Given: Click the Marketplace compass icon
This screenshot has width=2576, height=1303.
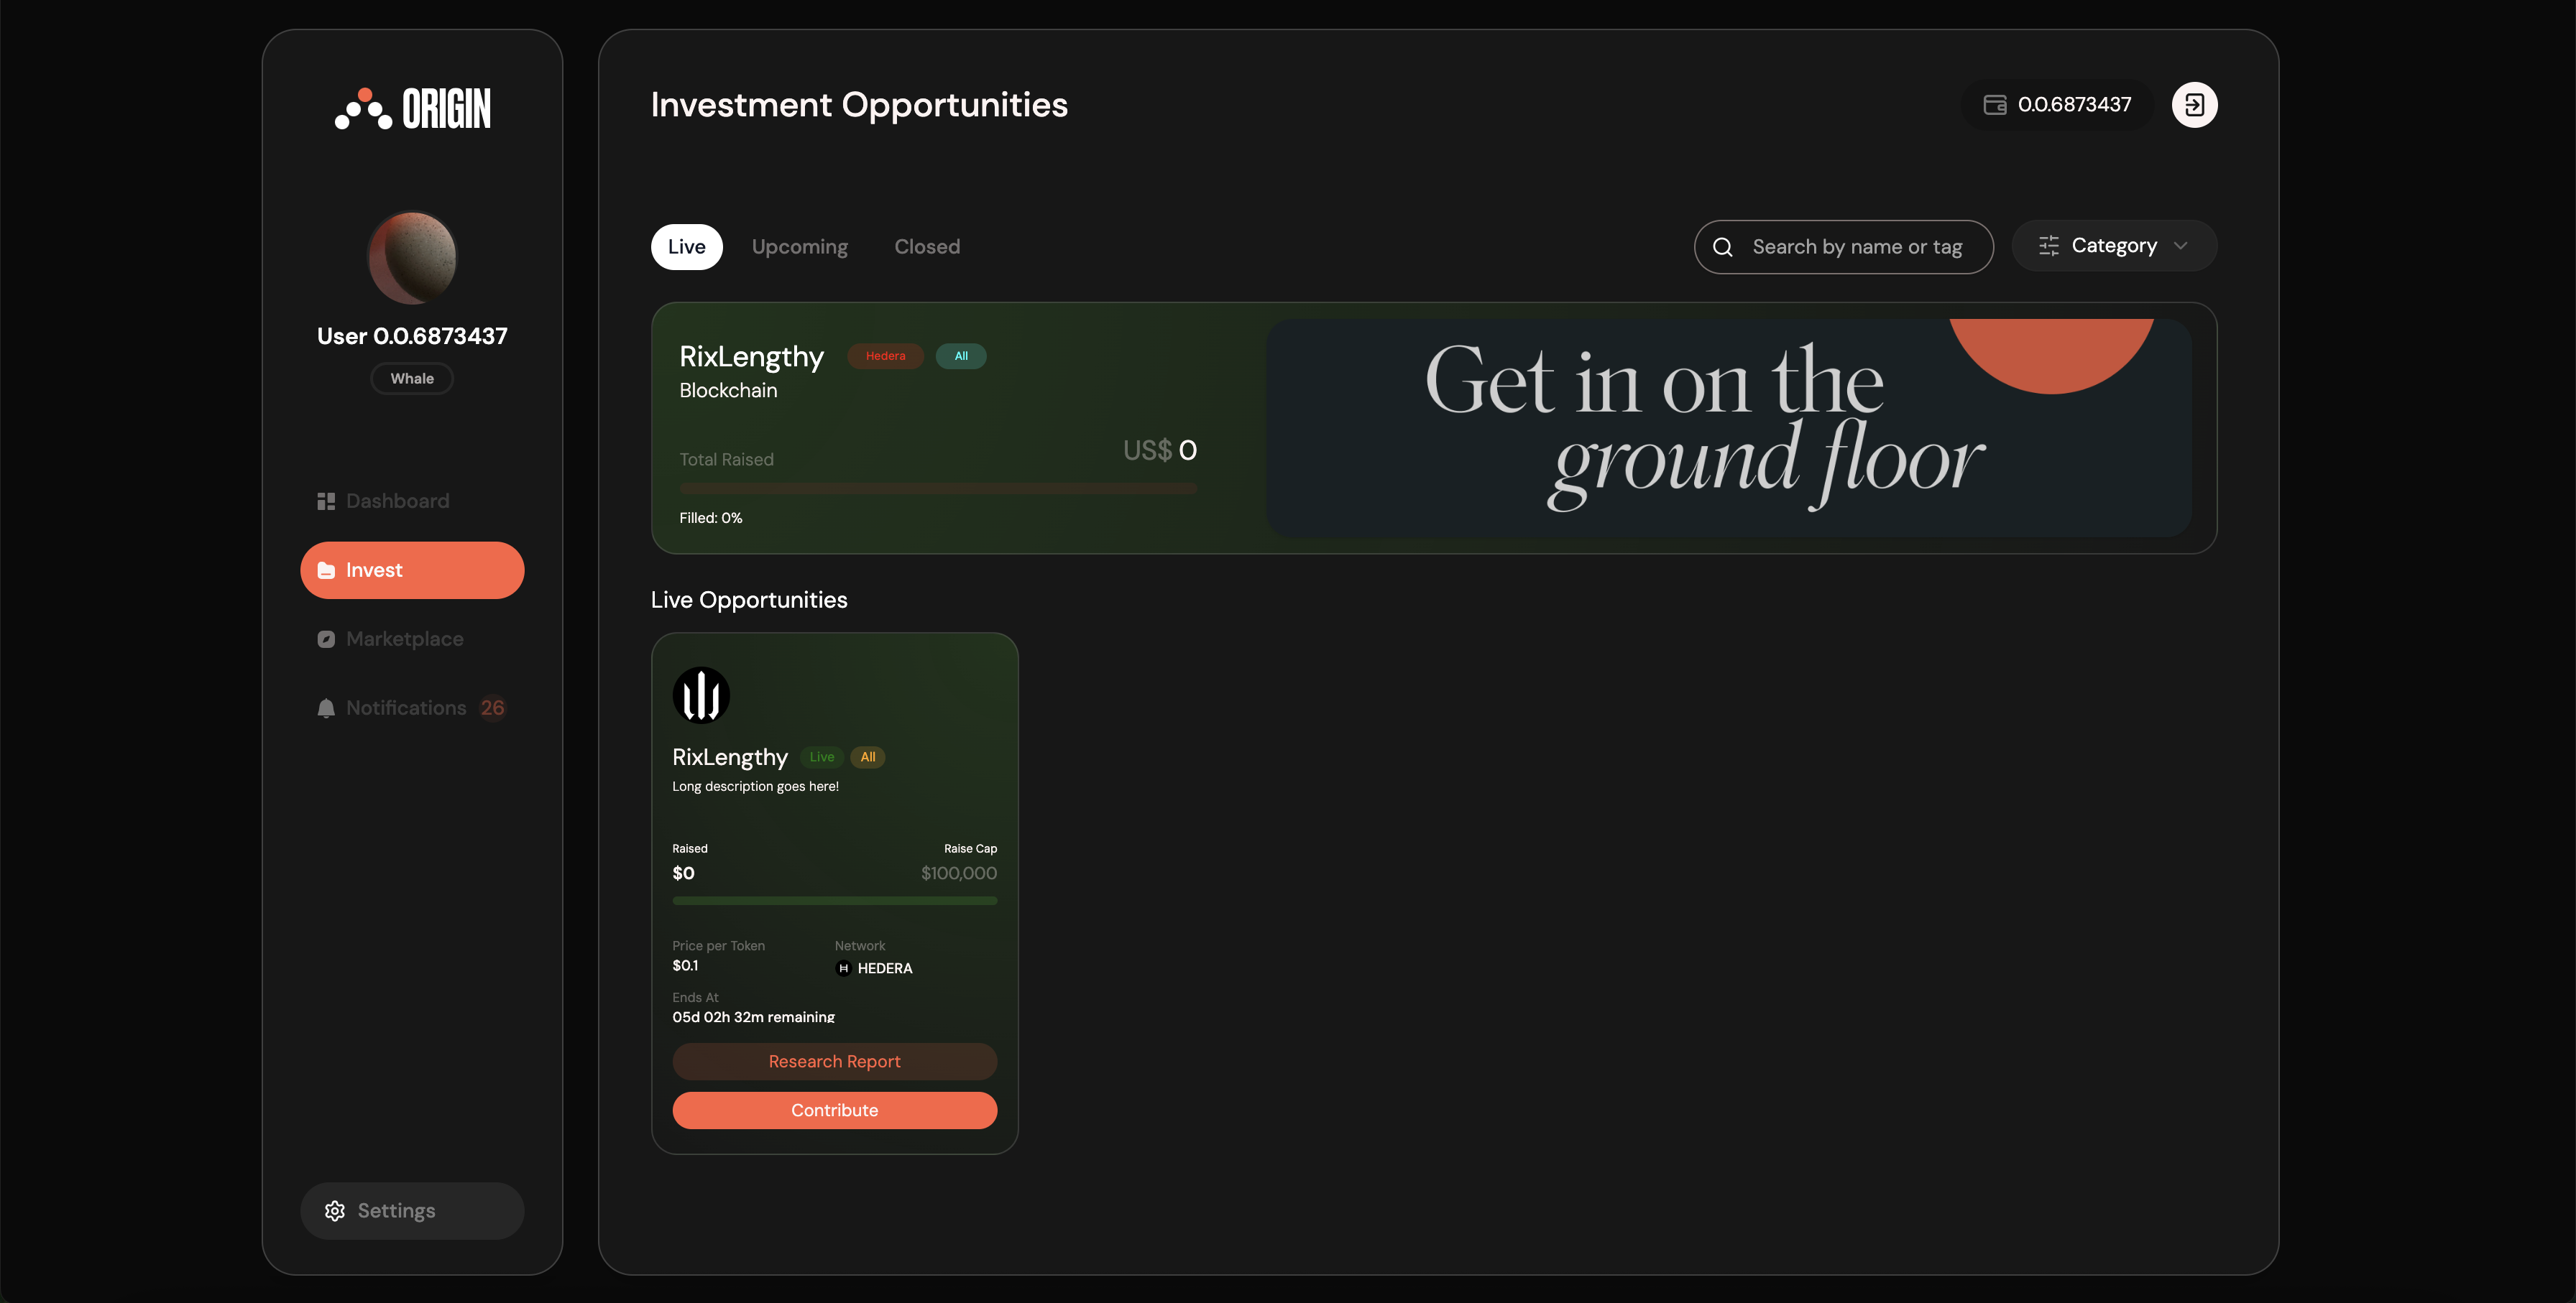Looking at the screenshot, I should 326,639.
